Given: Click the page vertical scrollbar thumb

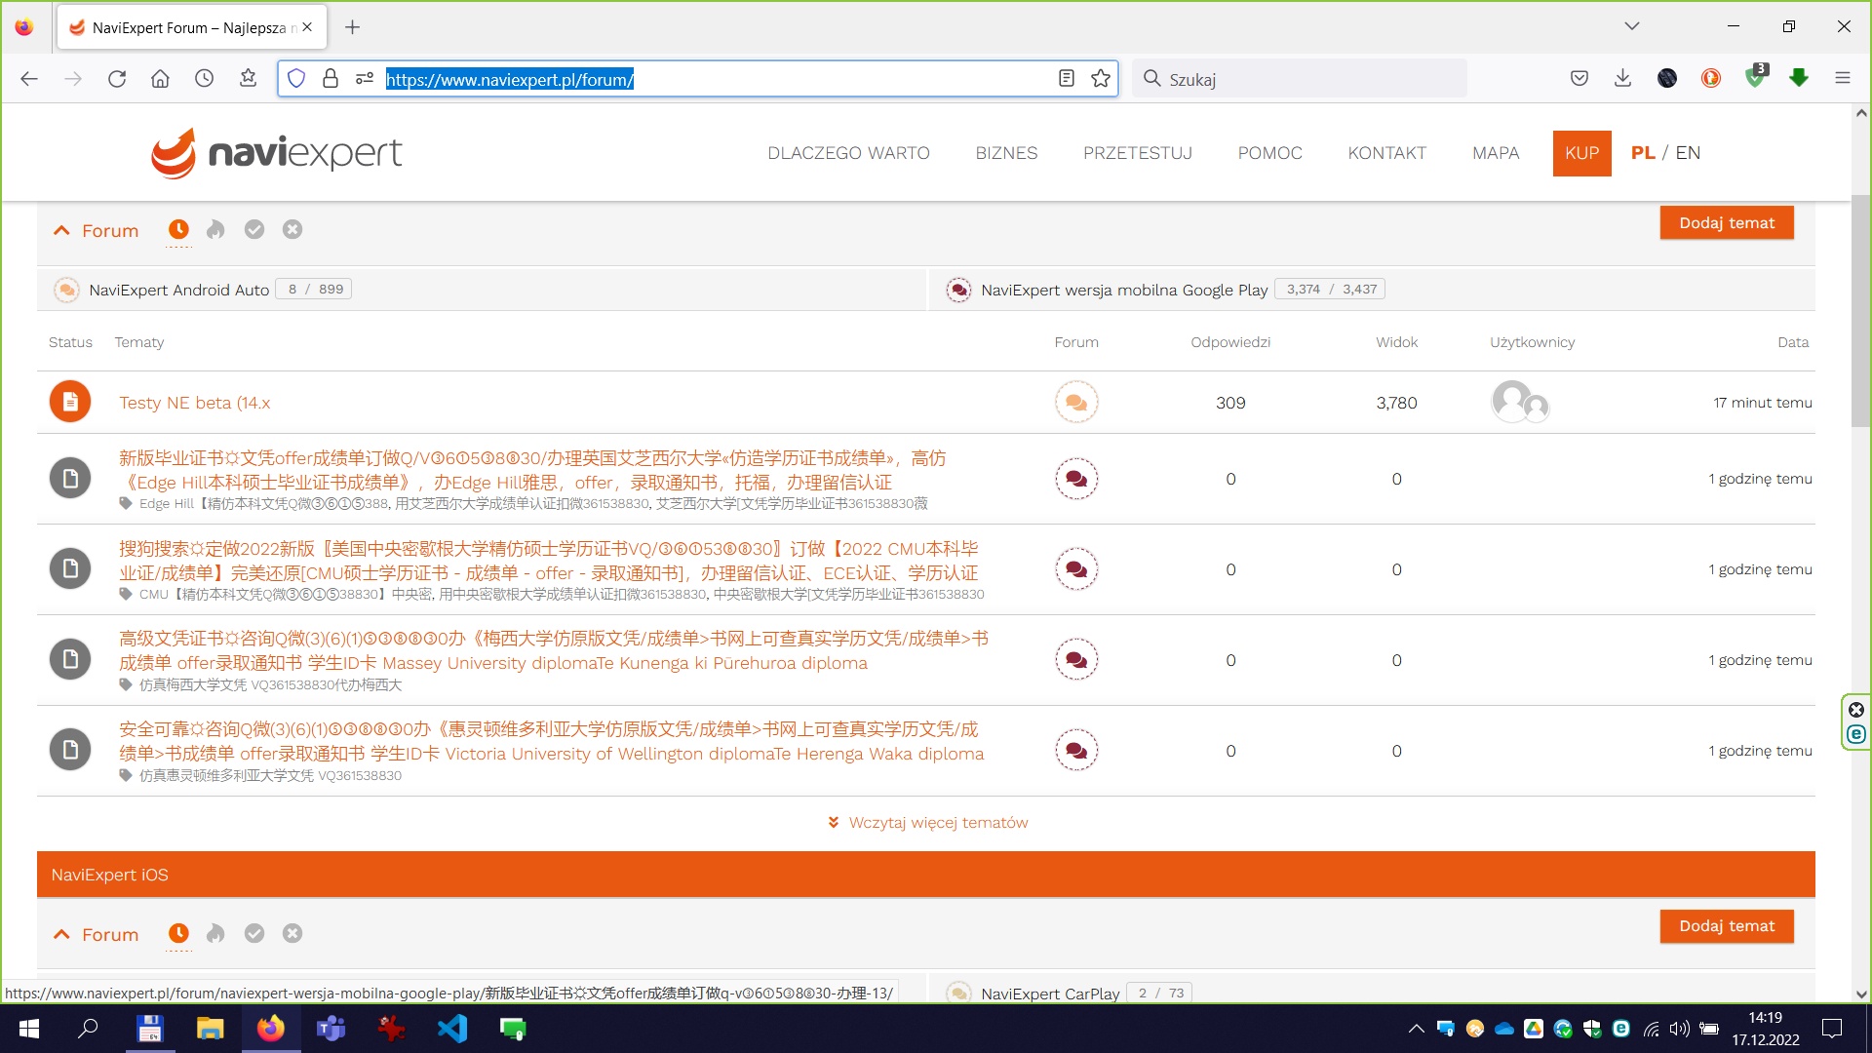Looking at the screenshot, I should tap(1860, 312).
